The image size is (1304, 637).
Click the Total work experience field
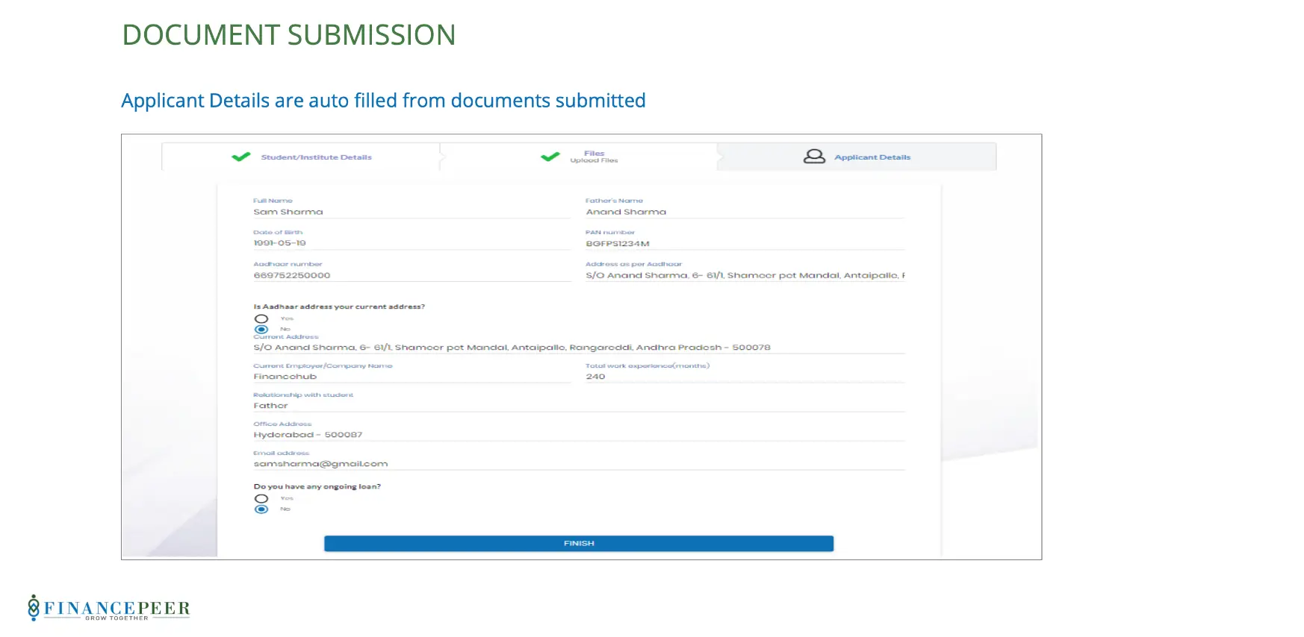(x=745, y=377)
